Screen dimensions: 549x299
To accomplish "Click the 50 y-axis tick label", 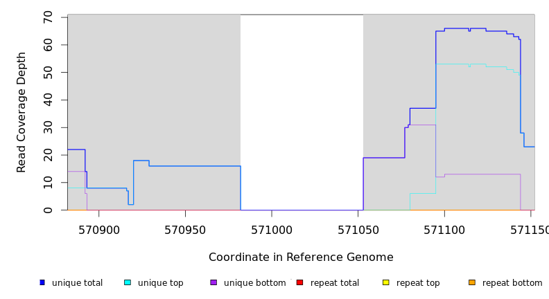I will [48, 72].
